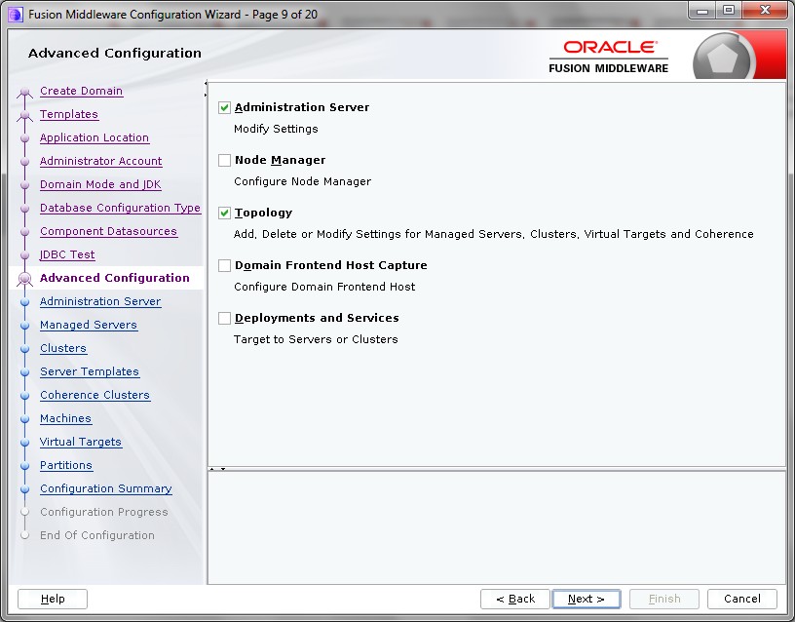Click the lower message log pane
Screen dimensions: 795x622
point(497,527)
